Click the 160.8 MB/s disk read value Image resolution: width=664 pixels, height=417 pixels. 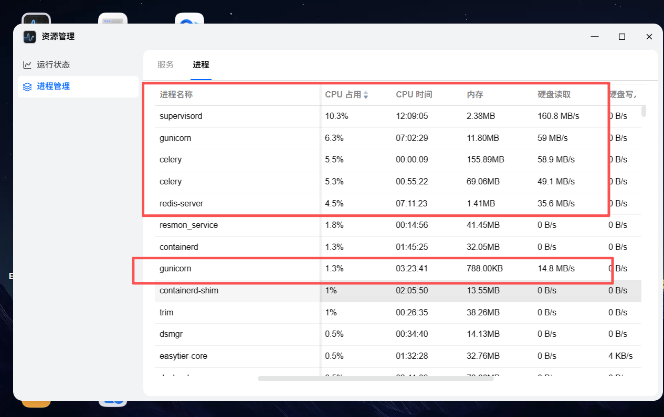coord(558,116)
